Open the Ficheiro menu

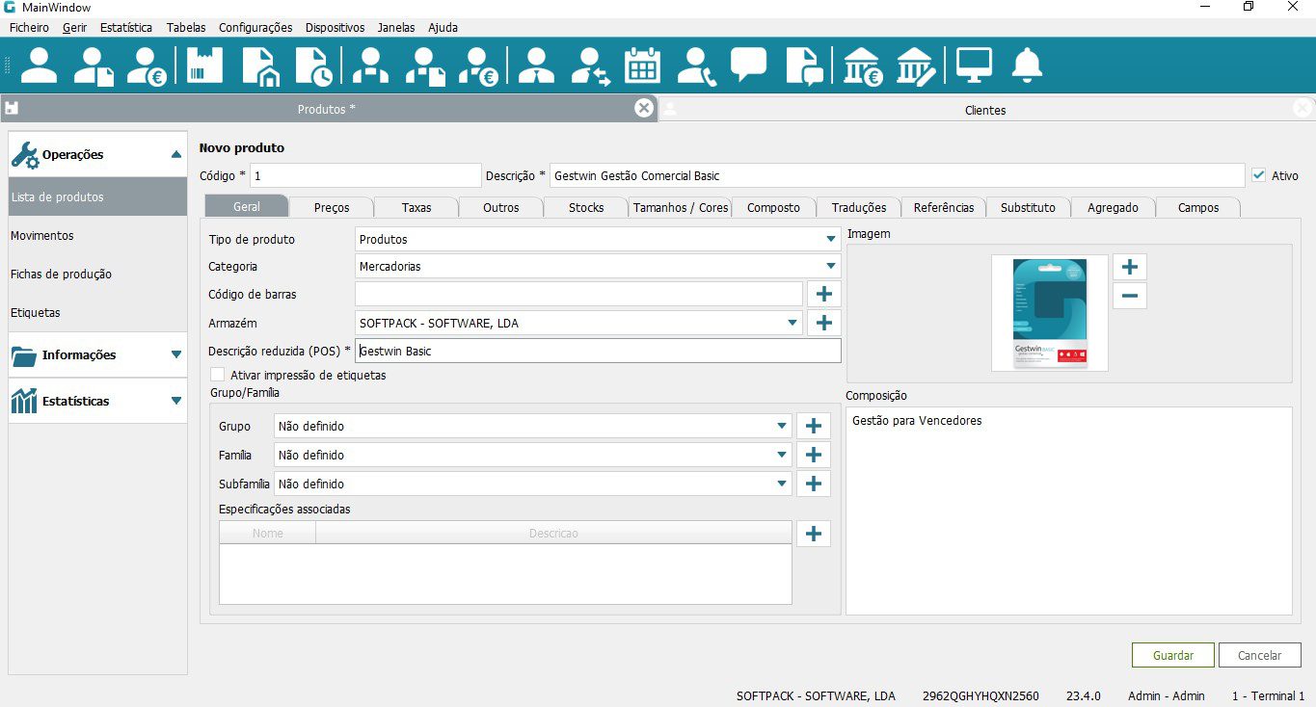(29, 27)
